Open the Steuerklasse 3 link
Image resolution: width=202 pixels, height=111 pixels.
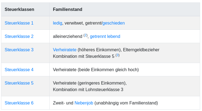click(19, 50)
